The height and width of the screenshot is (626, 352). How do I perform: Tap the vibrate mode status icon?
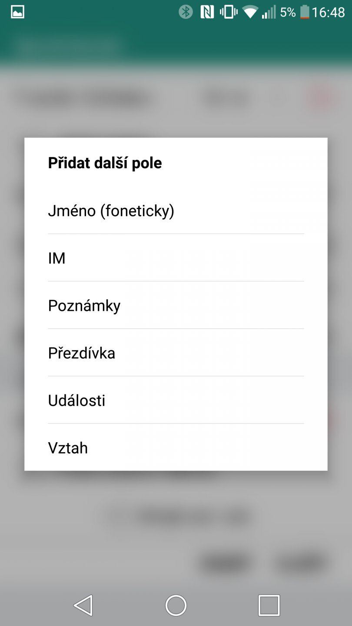point(229,12)
